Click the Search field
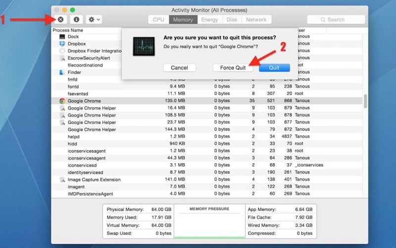Viewport: 396px width, 248px height. pyautogui.click(x=336, y=19)
